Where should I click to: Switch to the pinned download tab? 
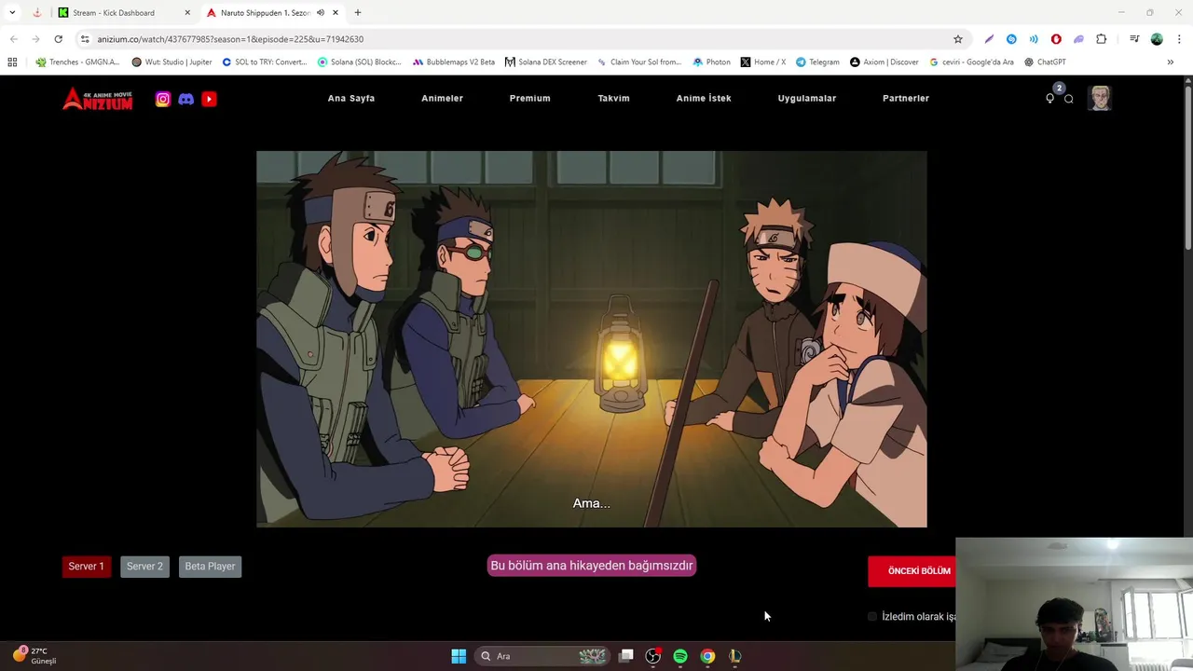coord(36,13)
